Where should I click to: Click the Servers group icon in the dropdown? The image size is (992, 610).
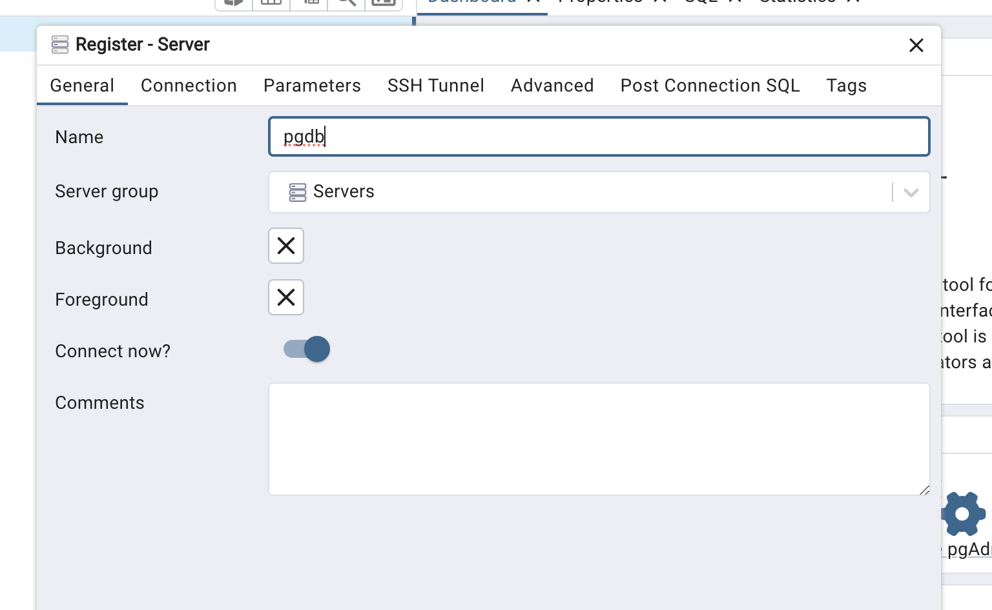click(298, 192)
